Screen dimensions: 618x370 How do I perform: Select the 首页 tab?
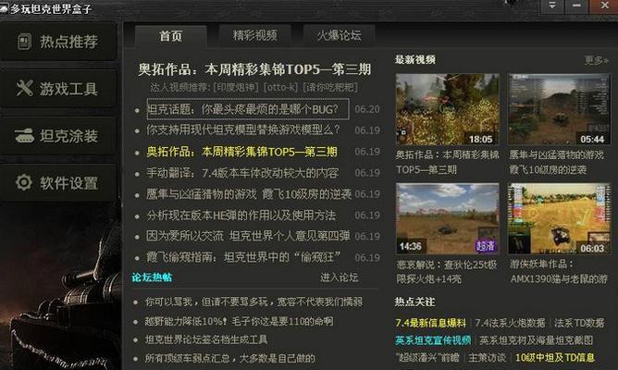170,36
